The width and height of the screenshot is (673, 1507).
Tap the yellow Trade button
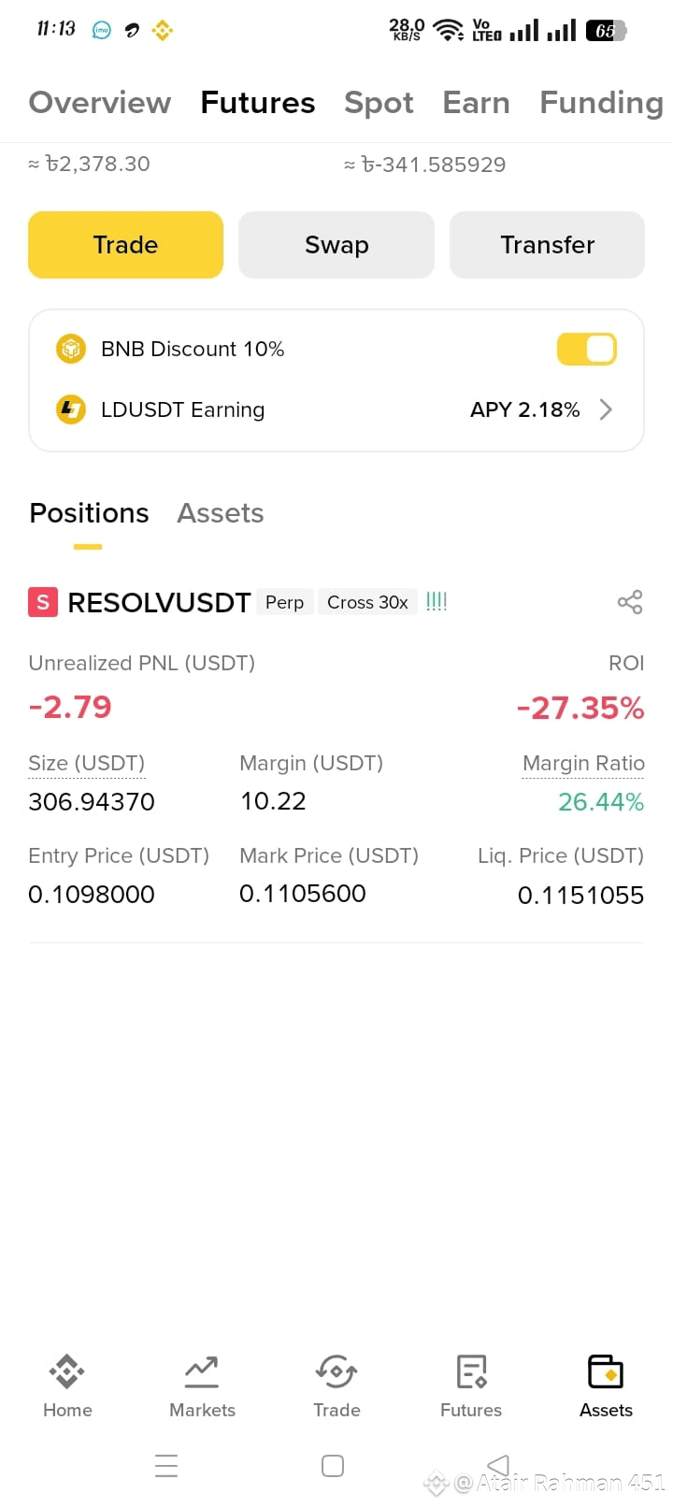click(125, 245)
